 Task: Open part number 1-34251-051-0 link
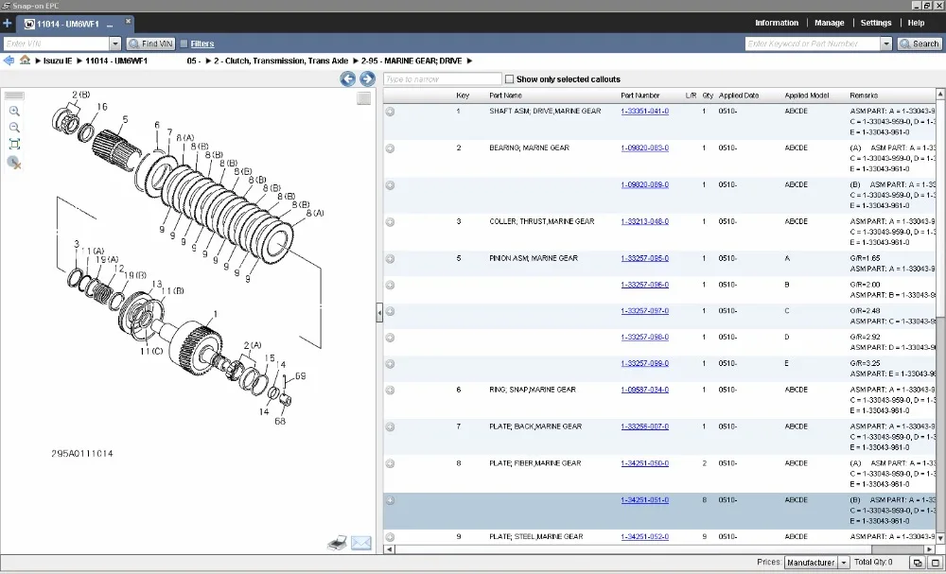644,500
